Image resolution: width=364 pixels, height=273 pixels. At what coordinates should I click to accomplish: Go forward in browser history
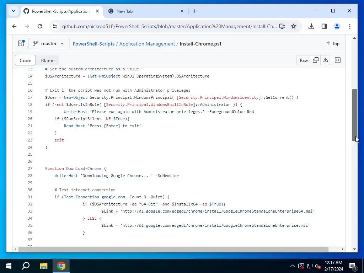(27, 26)
